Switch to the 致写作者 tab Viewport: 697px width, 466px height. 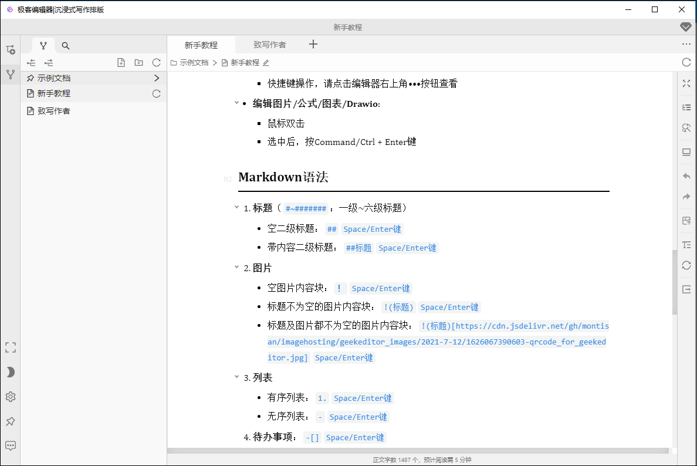click(270, 45)
